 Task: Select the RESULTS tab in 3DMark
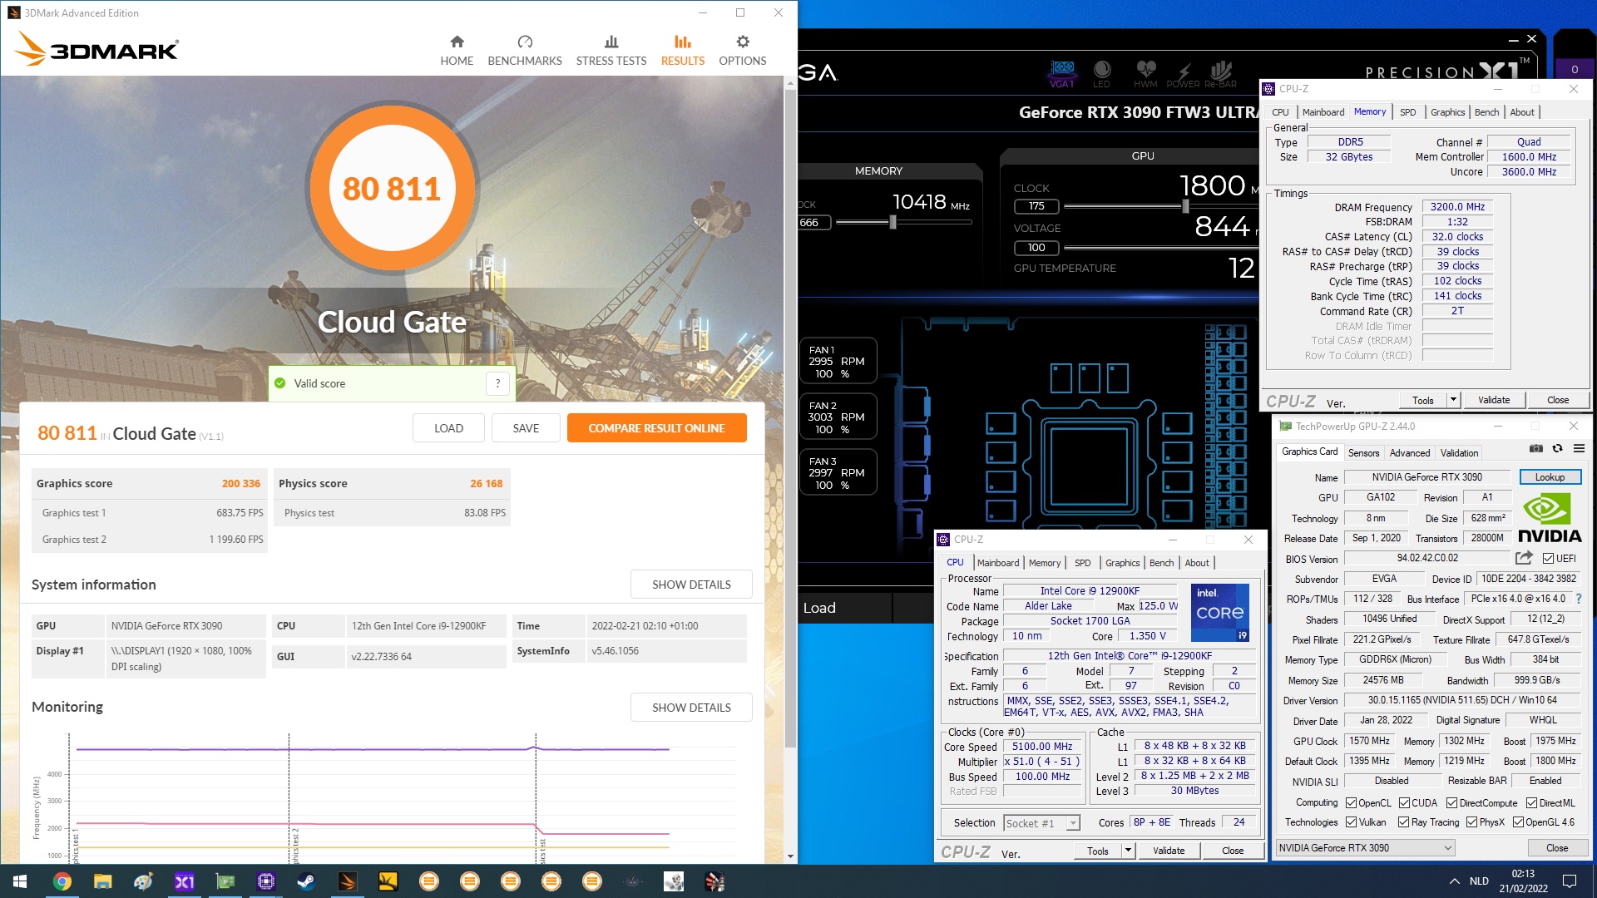click(683, 51)
